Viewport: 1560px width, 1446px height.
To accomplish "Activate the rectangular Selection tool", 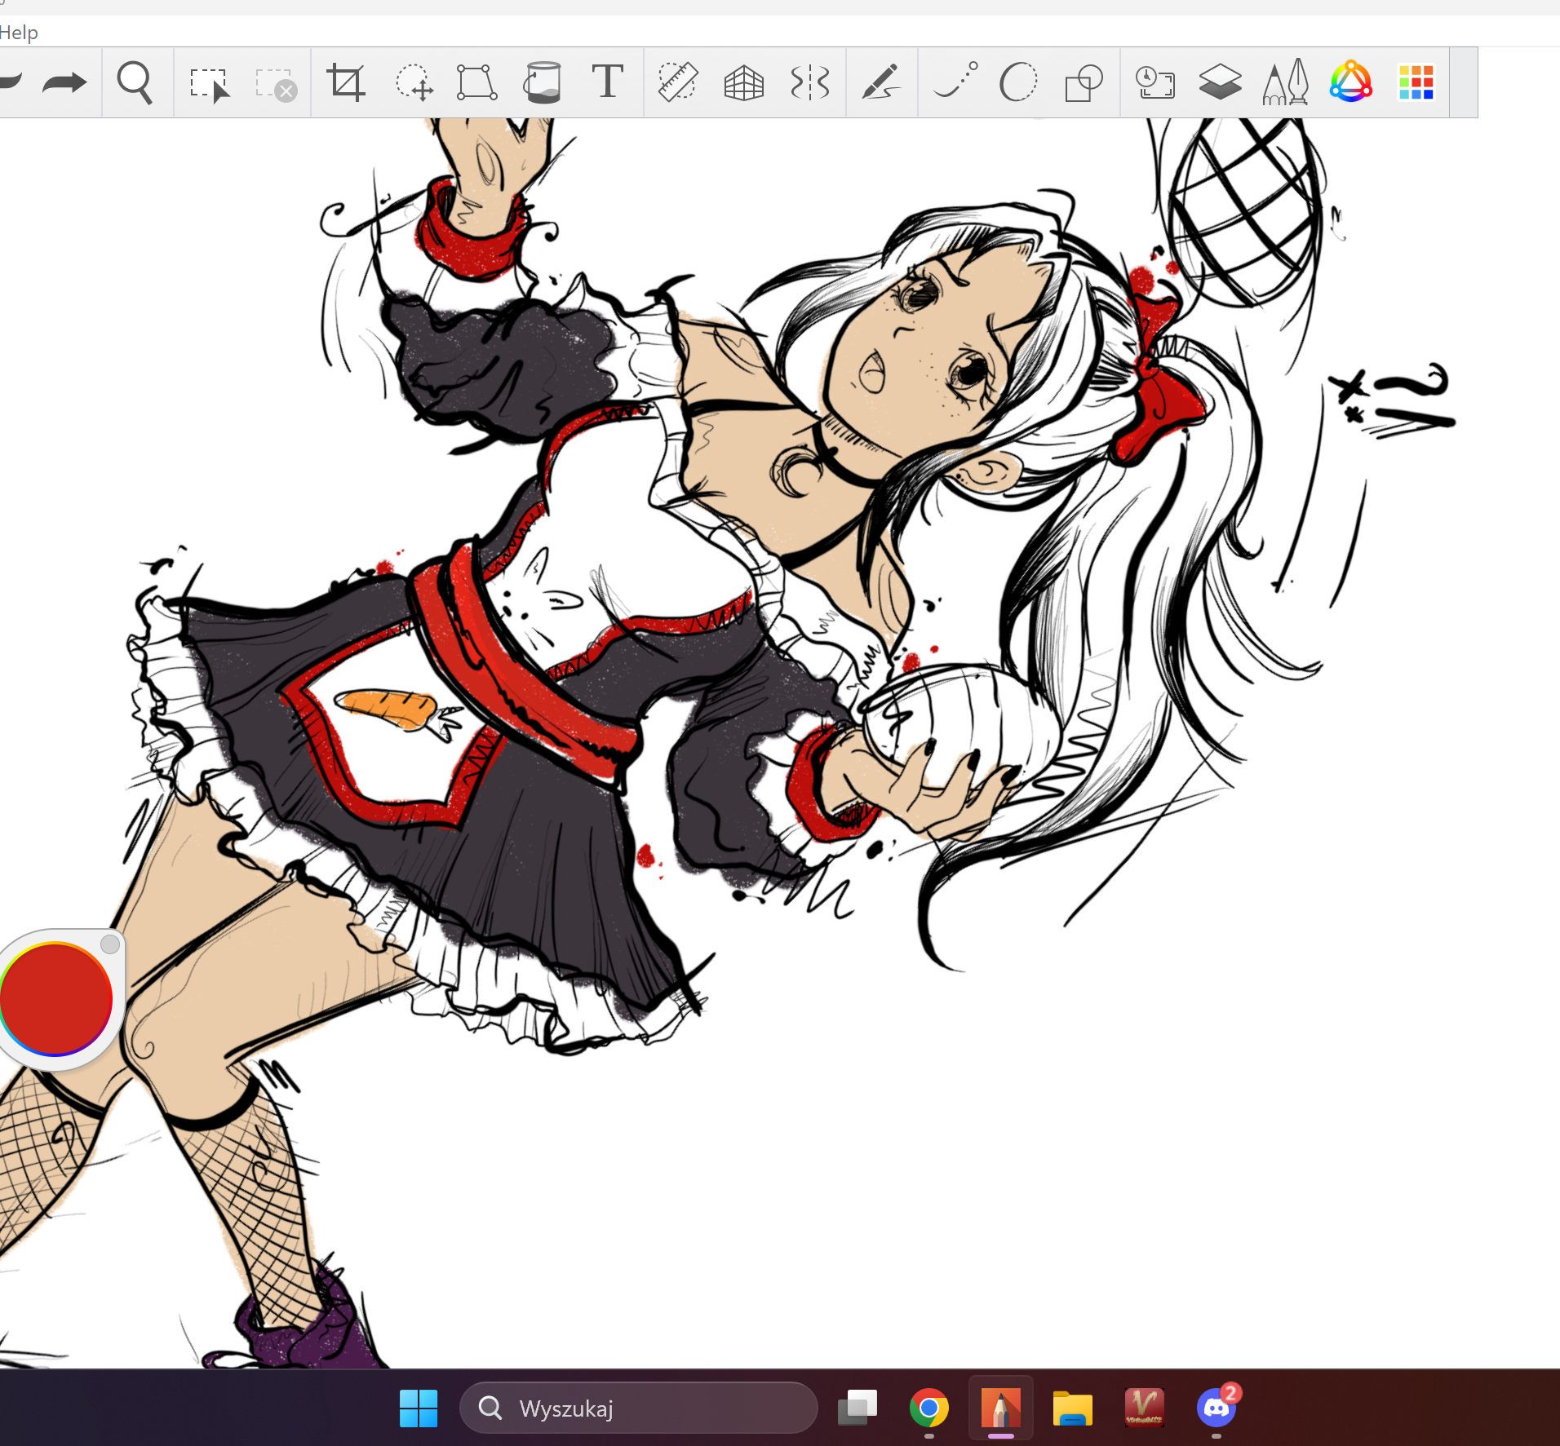I will pos(209,84).
